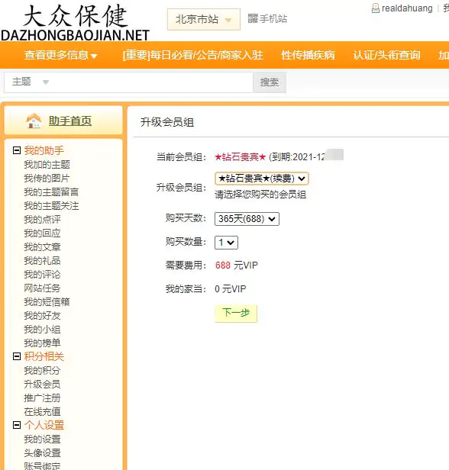Click the search text input field
This screenshot has width=449, height=470.
click(x=151, y=82)
